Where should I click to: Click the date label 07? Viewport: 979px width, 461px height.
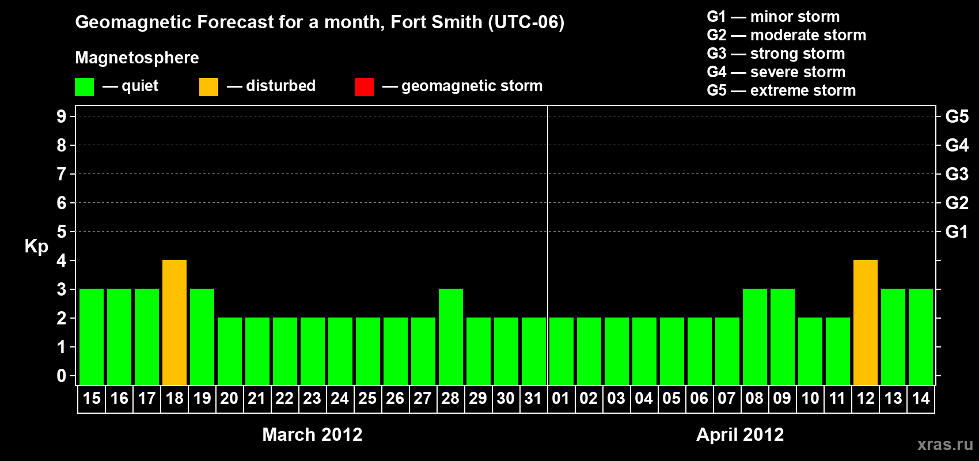pos(727,399)
